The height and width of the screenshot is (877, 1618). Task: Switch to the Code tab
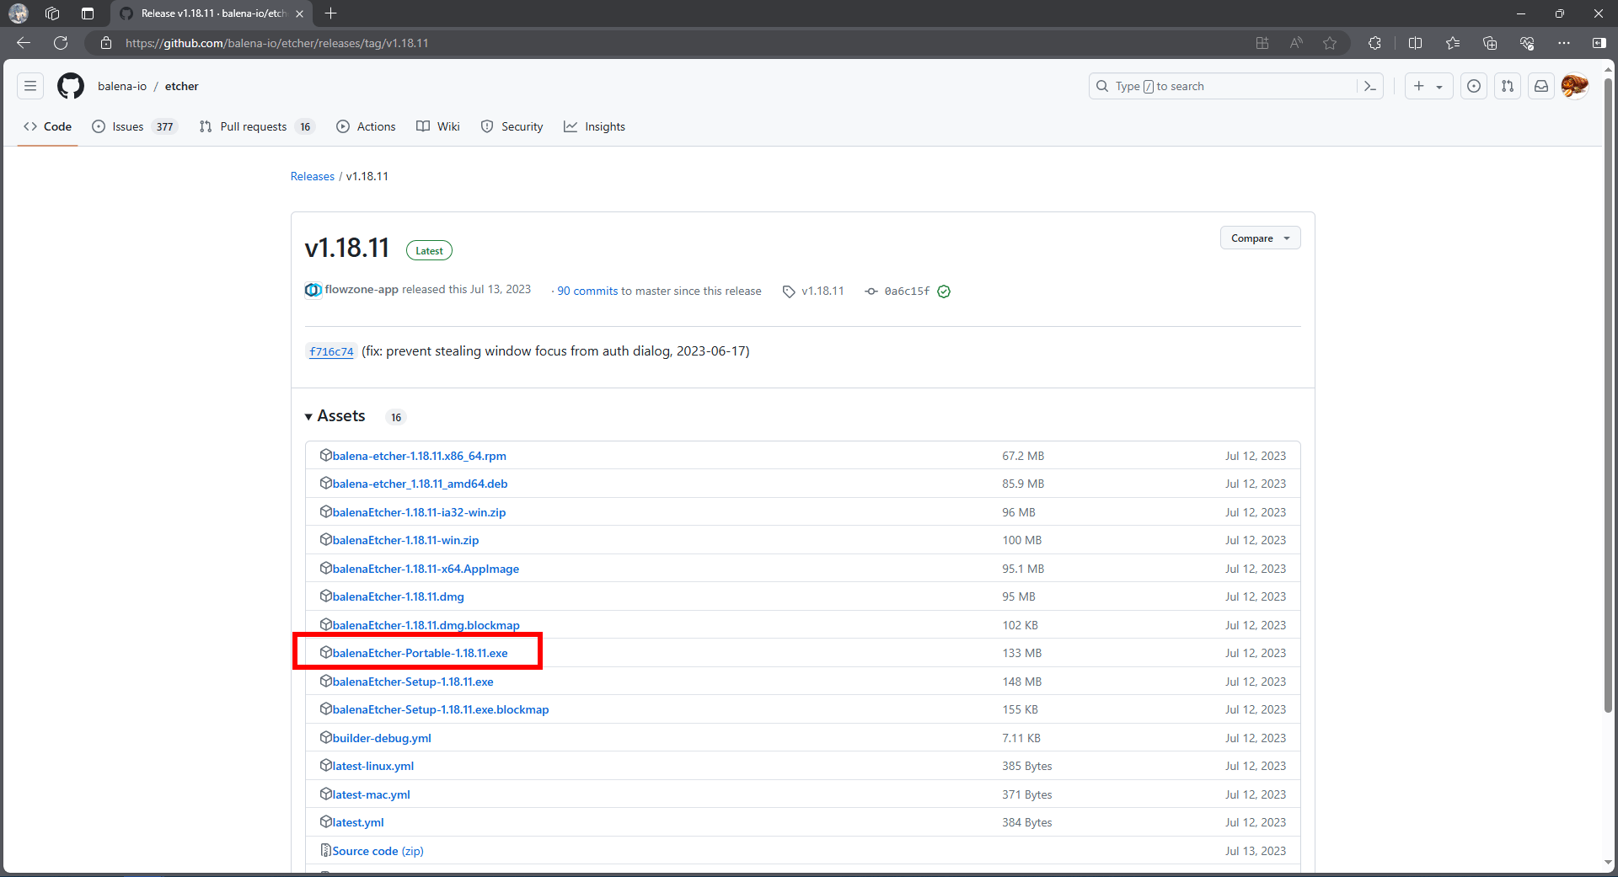click(48, 126)
